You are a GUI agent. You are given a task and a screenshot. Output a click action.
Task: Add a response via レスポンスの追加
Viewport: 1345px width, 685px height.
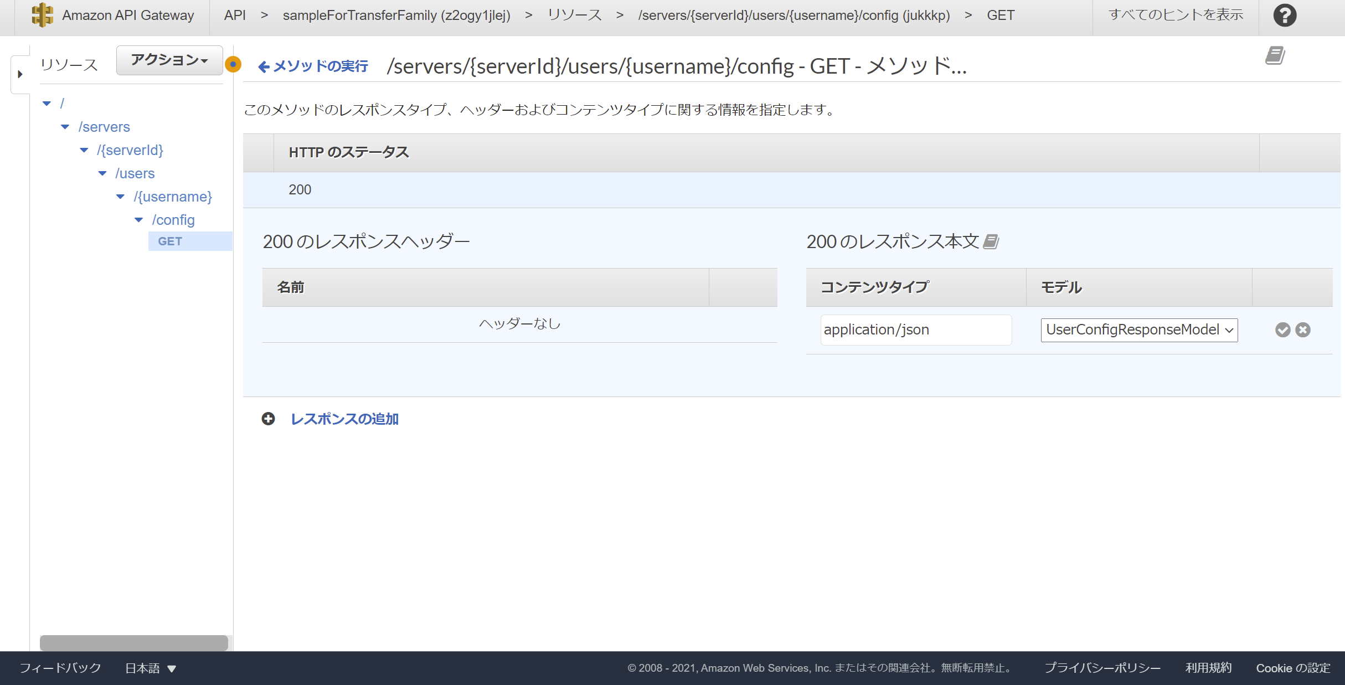(x=344, y=419)
